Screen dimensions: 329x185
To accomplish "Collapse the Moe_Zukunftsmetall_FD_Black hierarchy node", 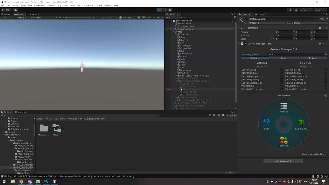I will [x=176, y=81].
